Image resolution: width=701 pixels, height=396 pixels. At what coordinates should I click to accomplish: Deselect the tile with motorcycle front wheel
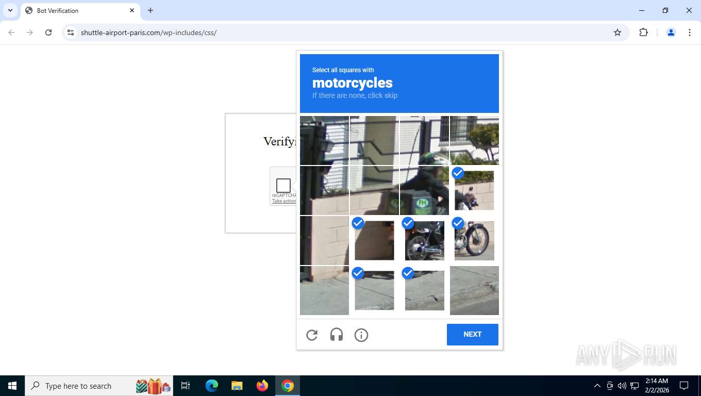(x=474, y=240)
